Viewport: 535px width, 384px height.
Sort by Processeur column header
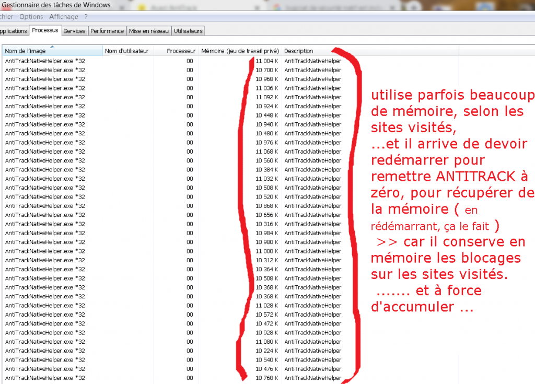[x=176, y=51]
